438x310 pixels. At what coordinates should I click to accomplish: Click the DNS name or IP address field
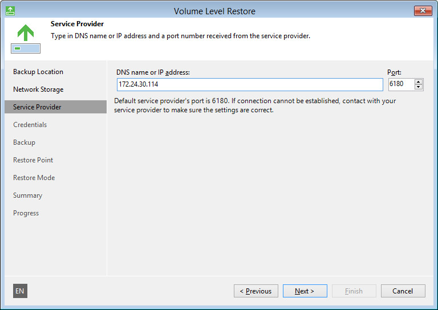tap(249, 84)
